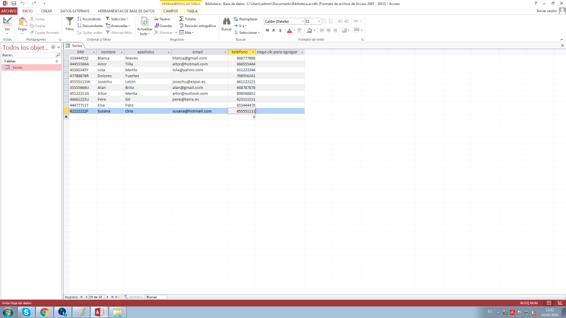Open the telefono column header dropdown arrow
Image resolution: width=566 pixels, height=318 pixels.
point(252,52)
